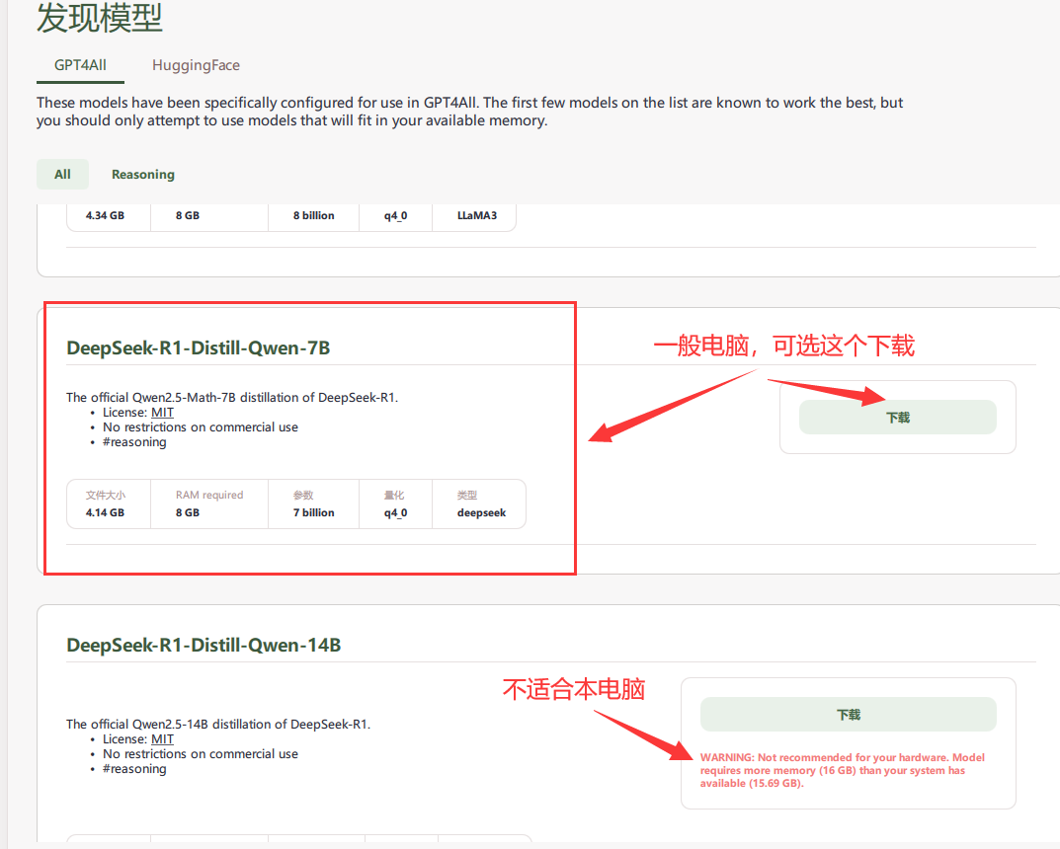This screenshot has height=849, width=1060.
Task: Open MIT license link for Qwen-14B
Action: coord(162,738)
